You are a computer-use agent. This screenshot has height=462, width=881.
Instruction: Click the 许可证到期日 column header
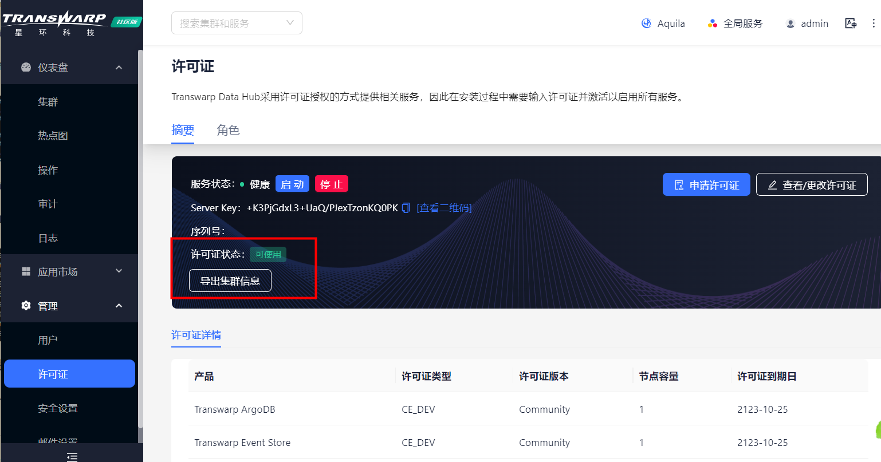pyautogui.click(x=767, y=376)
